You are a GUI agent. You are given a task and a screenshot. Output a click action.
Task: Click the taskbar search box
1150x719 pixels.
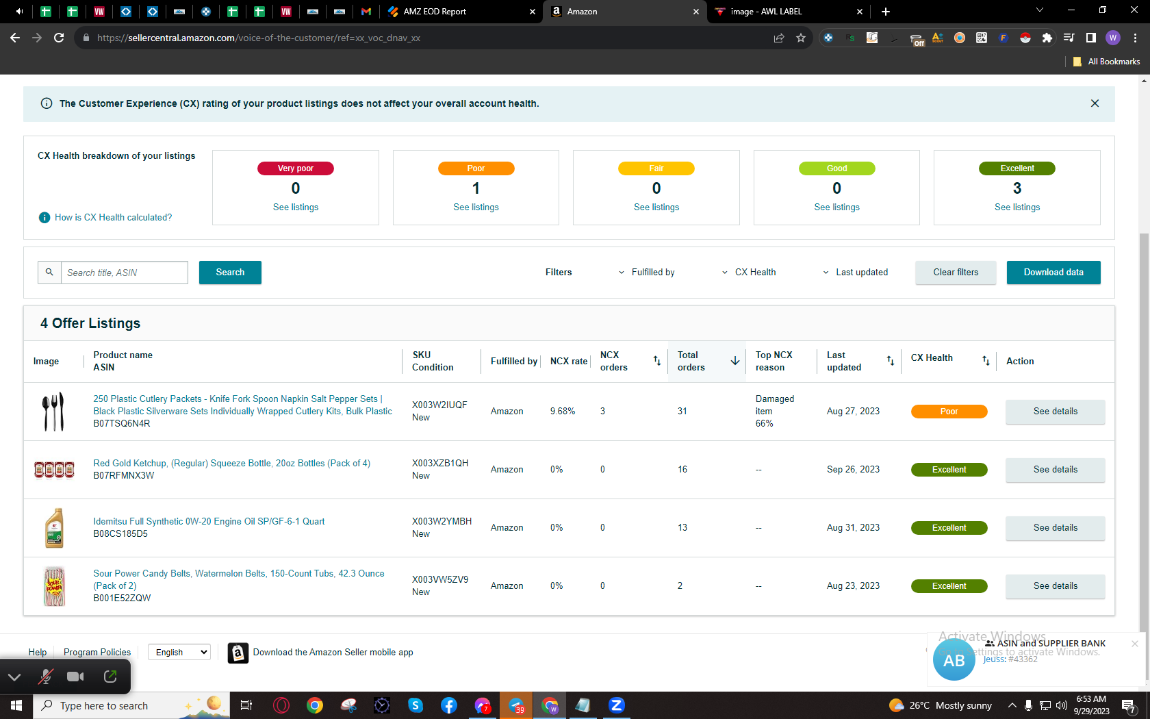coord(130,705)
